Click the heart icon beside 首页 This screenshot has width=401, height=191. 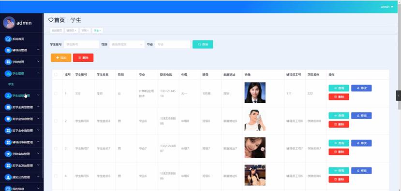[51, 20]
